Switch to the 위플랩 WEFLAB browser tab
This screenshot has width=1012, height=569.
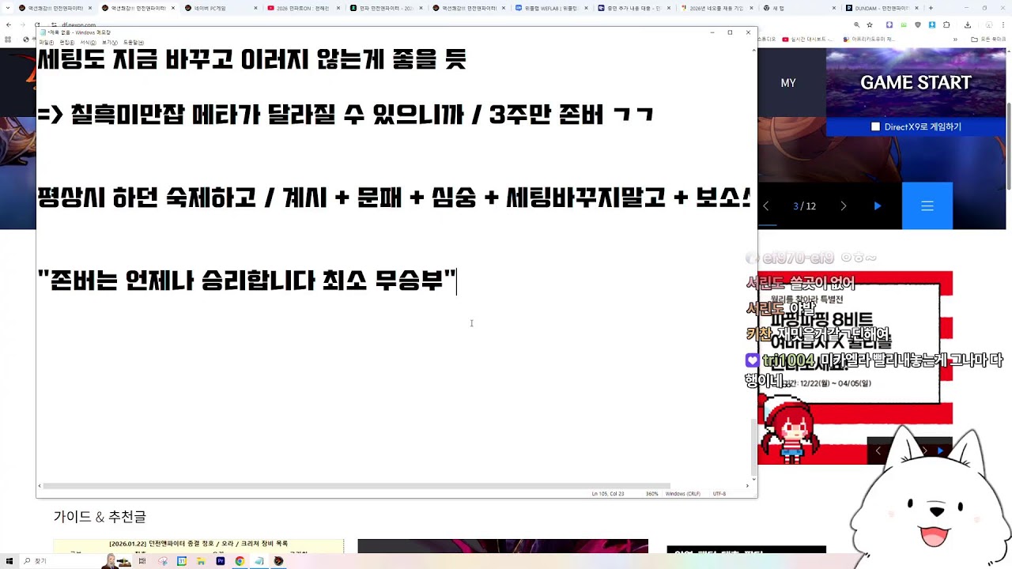tap(553, 8)
